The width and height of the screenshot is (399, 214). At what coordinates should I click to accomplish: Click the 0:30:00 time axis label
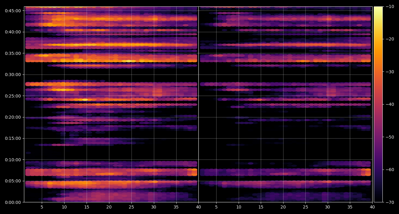pos(13,75)
